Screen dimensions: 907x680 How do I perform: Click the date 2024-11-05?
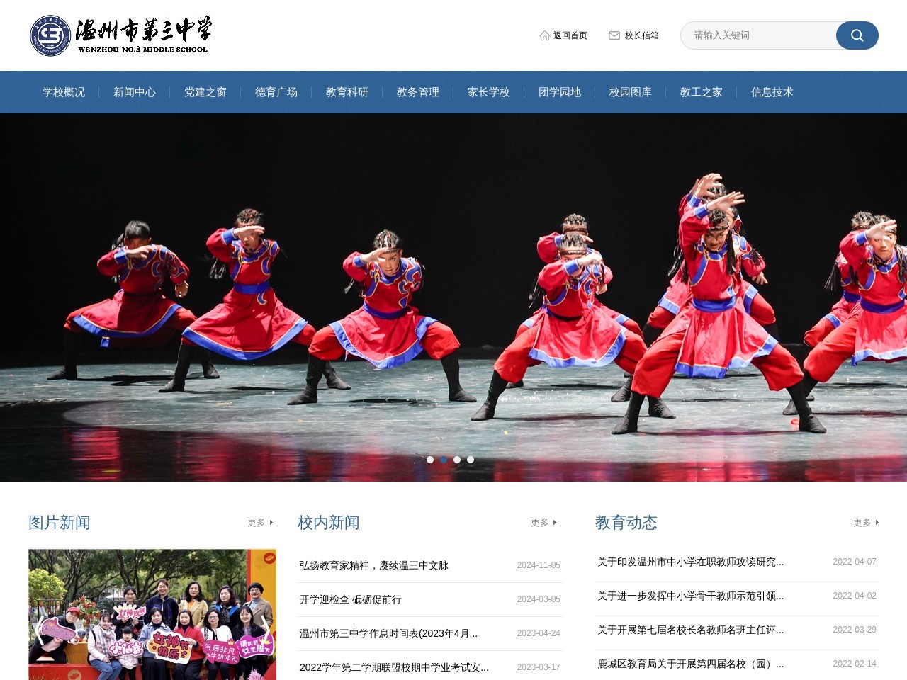click(x=539, y=565)
